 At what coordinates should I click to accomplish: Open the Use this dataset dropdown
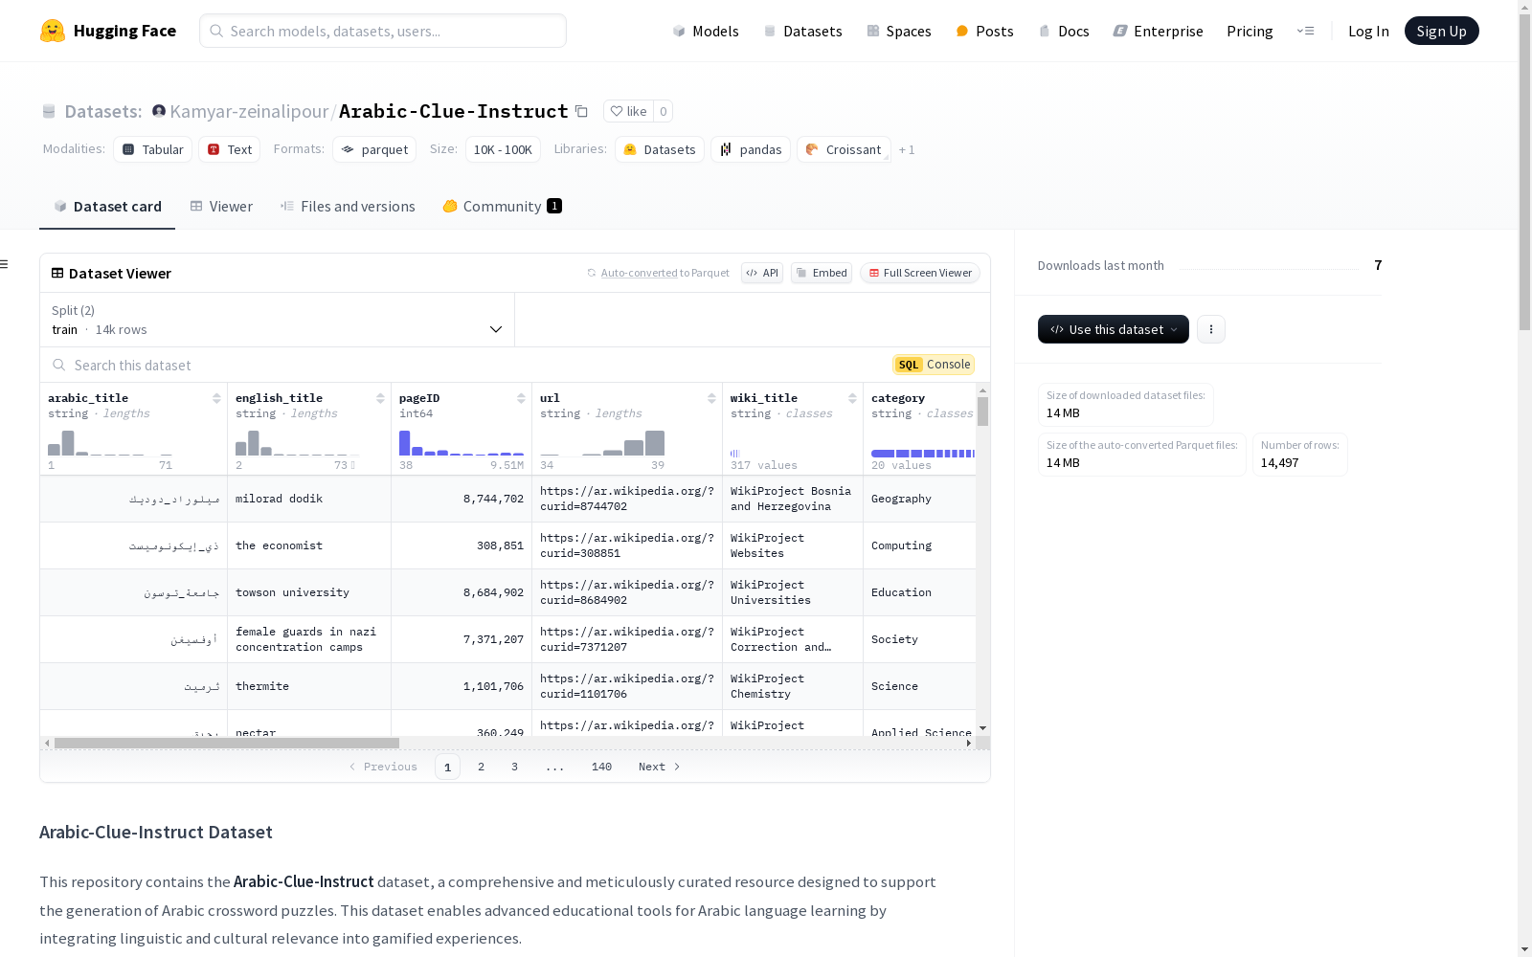coord(1114,329)
